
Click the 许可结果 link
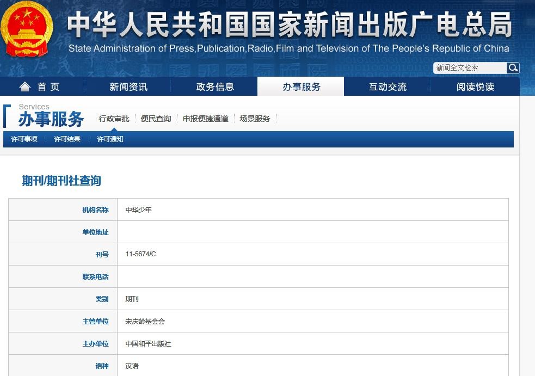click(67, 139)
